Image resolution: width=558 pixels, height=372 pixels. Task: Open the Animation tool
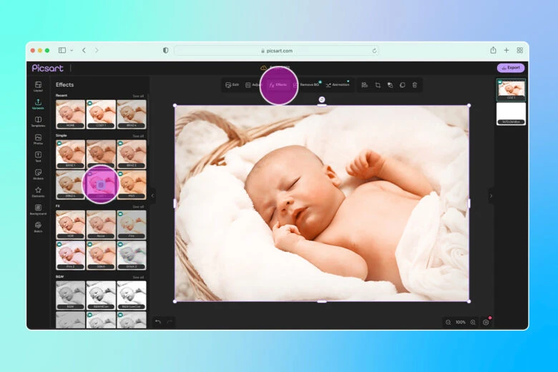pyautogui.click(x=338, y=85)
